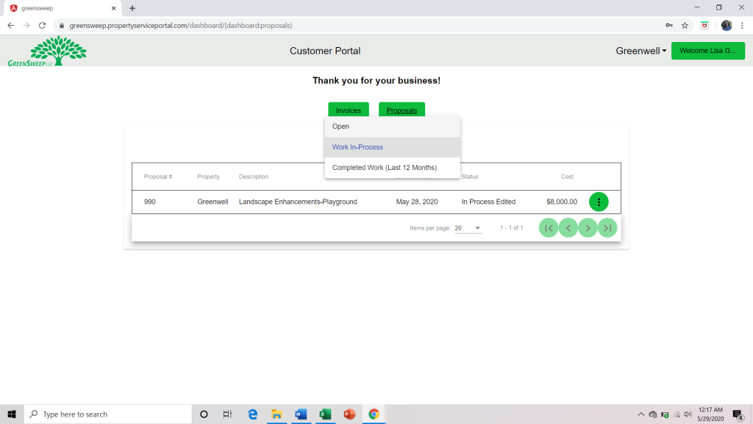Click the Proposals button
Image resolution: width=753 pixels, height=424 pixels.
pyautogui.click(x=402, y=110)
